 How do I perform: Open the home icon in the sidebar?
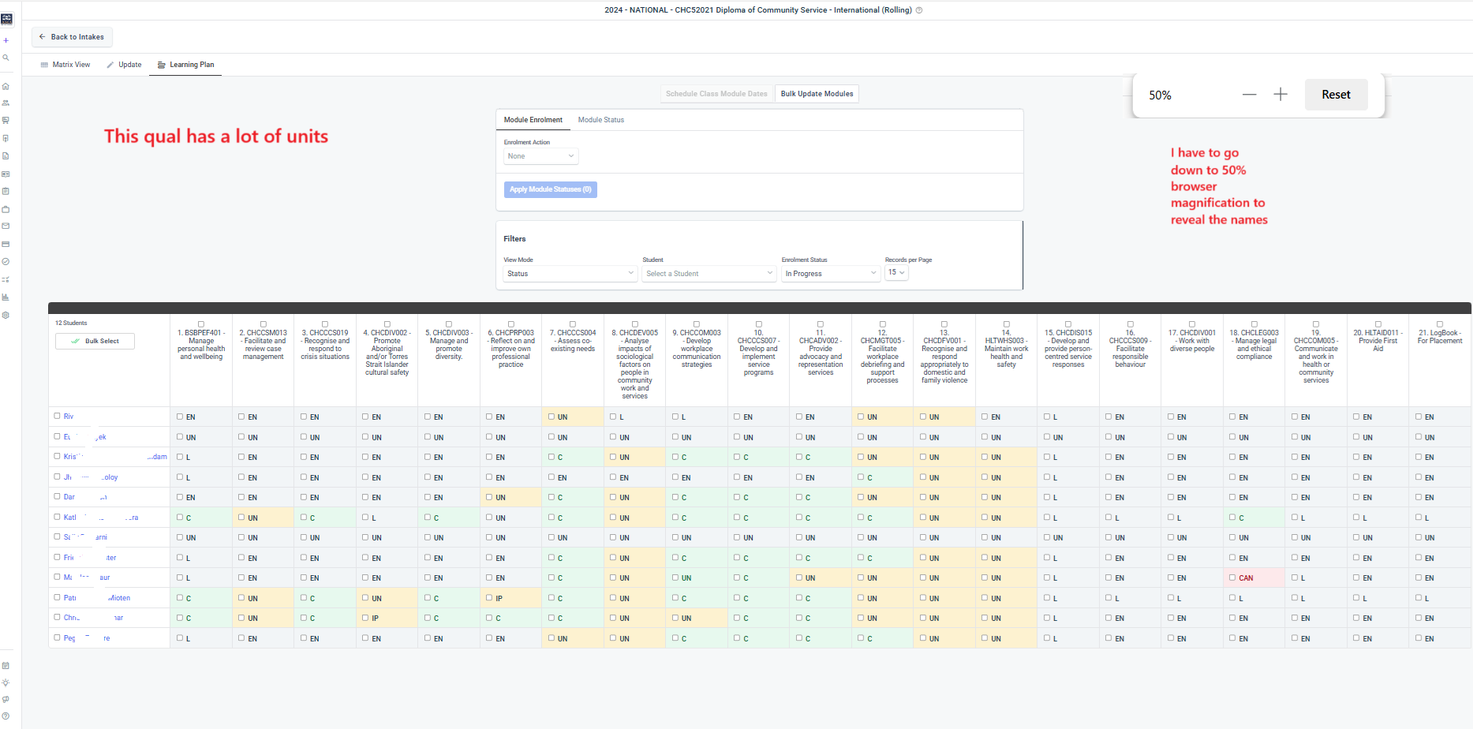click(6, 86)
